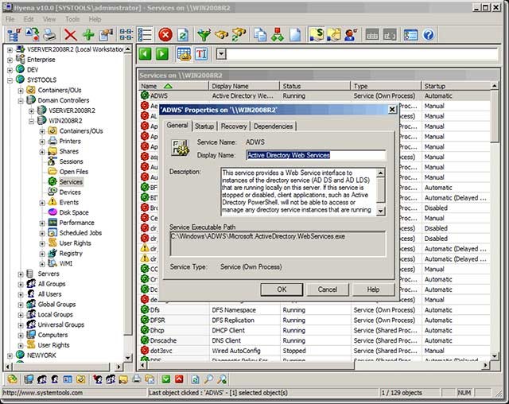Click the blue help question mark icon

pyautogui.click(x=429, y=35)
